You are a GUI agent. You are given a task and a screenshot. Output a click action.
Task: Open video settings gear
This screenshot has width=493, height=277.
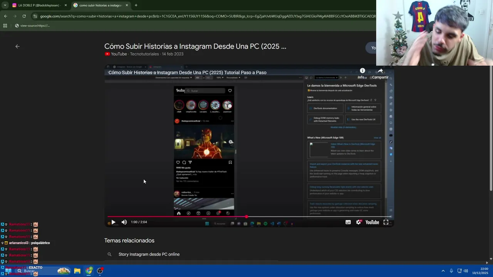(359, 222)
